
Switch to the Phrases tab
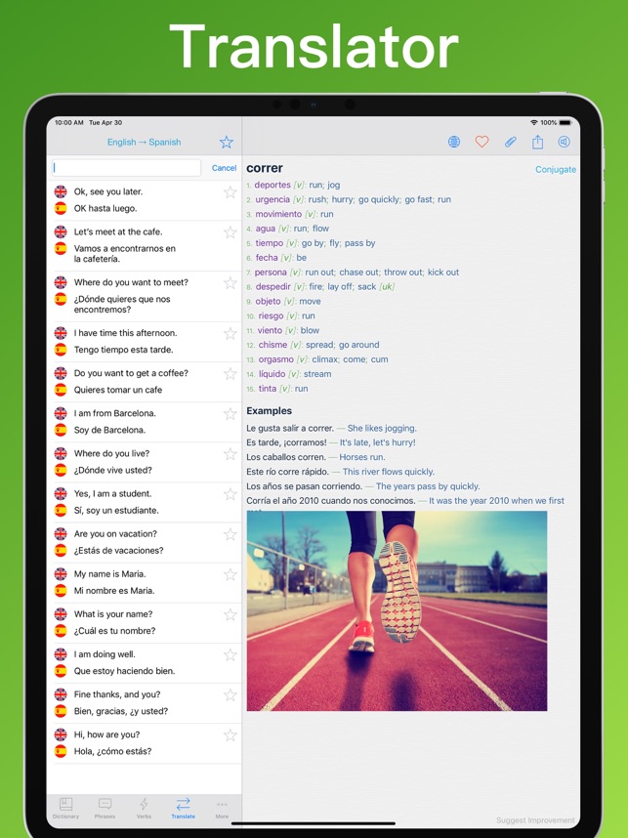(x=105, y=808)
